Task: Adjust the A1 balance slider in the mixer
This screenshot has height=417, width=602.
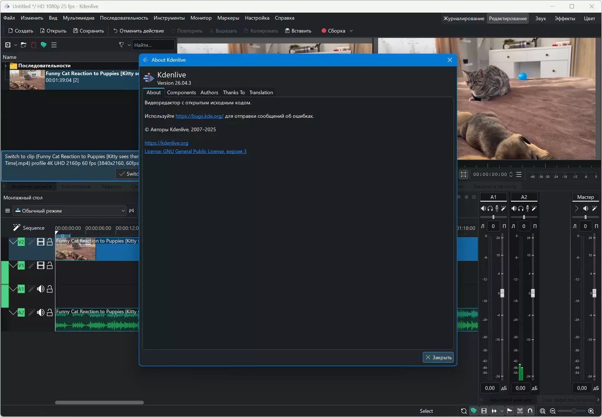Action: tap(493, 217)
